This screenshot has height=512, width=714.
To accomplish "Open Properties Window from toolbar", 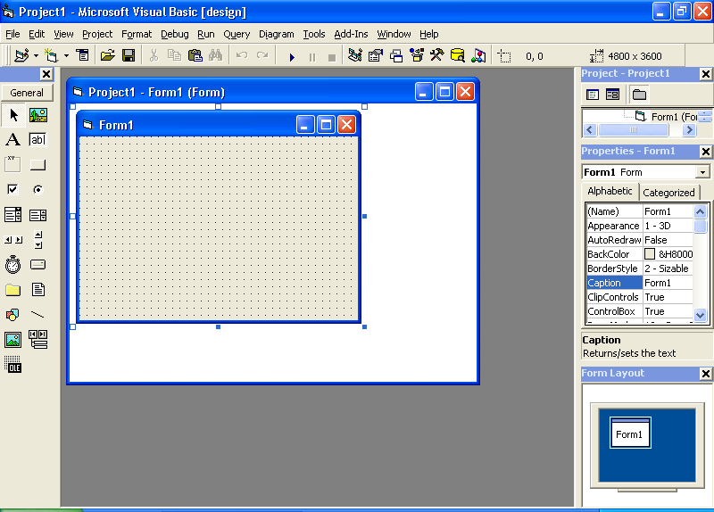I will pos(376,55).
